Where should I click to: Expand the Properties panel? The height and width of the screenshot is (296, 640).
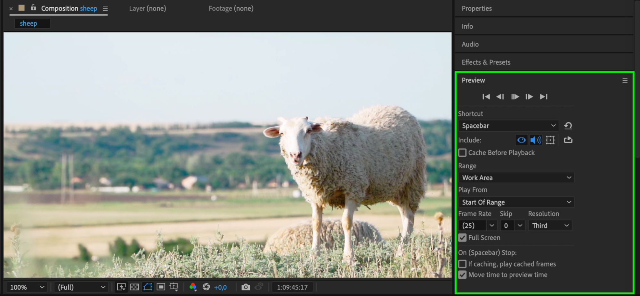point(477,8)
